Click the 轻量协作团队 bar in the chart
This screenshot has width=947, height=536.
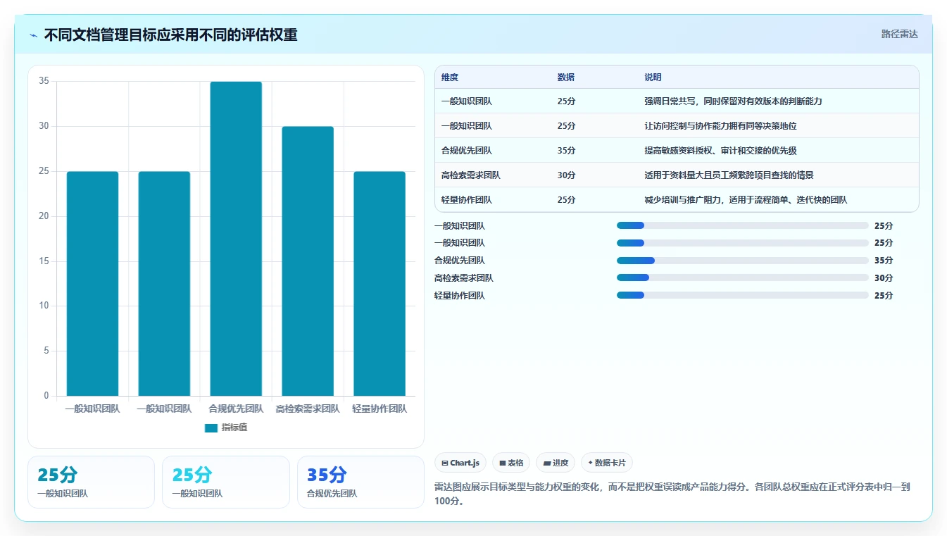[380, 284]
